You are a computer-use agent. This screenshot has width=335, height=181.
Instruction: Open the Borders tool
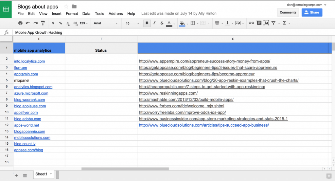(x=192, y=23)
